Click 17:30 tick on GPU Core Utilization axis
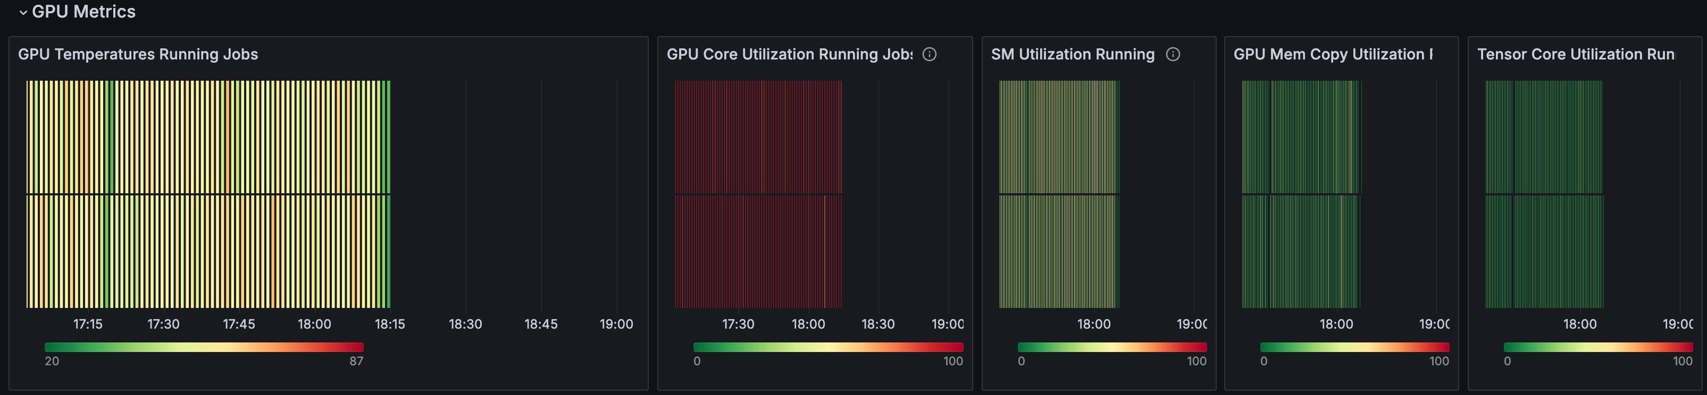 pos(738,324)
